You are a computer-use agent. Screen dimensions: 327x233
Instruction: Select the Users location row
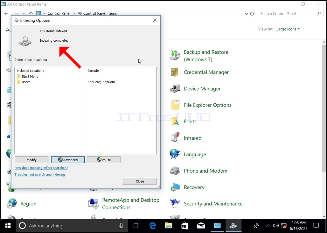[x=85, y=82]
